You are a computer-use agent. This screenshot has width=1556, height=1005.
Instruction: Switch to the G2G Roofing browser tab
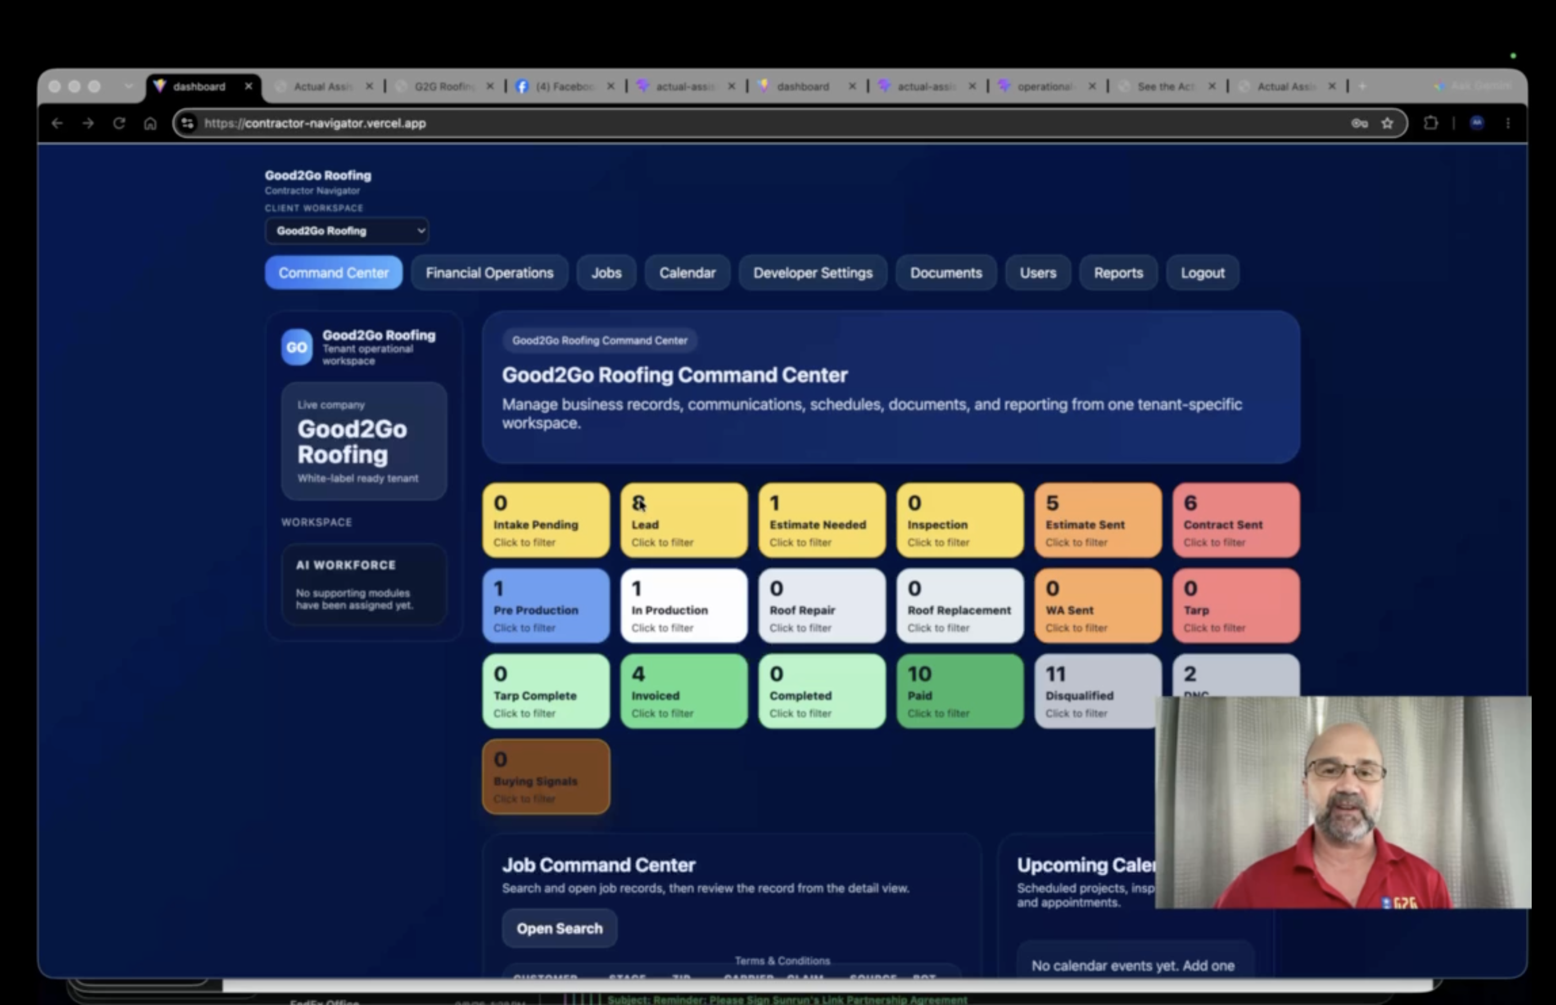coord(444,86)
